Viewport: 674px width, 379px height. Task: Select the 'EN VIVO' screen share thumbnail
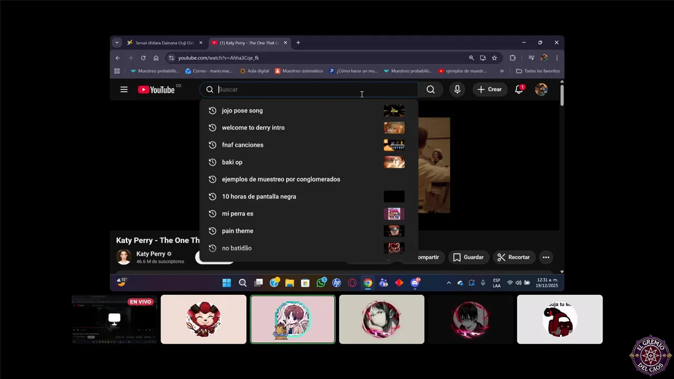click(x=114, y=319)
